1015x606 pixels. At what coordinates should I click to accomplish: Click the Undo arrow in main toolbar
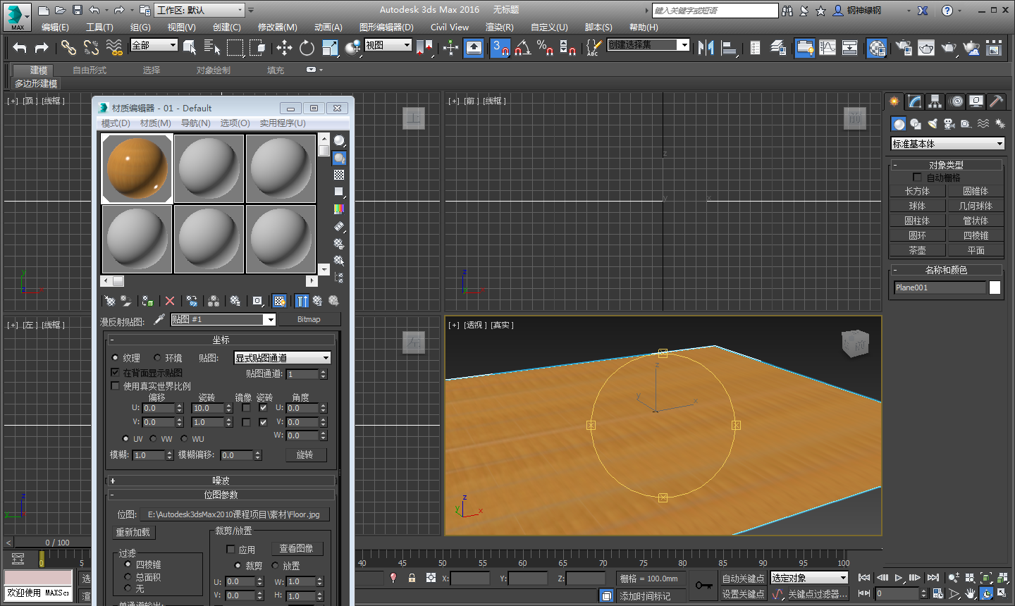[x=20, y=47]
